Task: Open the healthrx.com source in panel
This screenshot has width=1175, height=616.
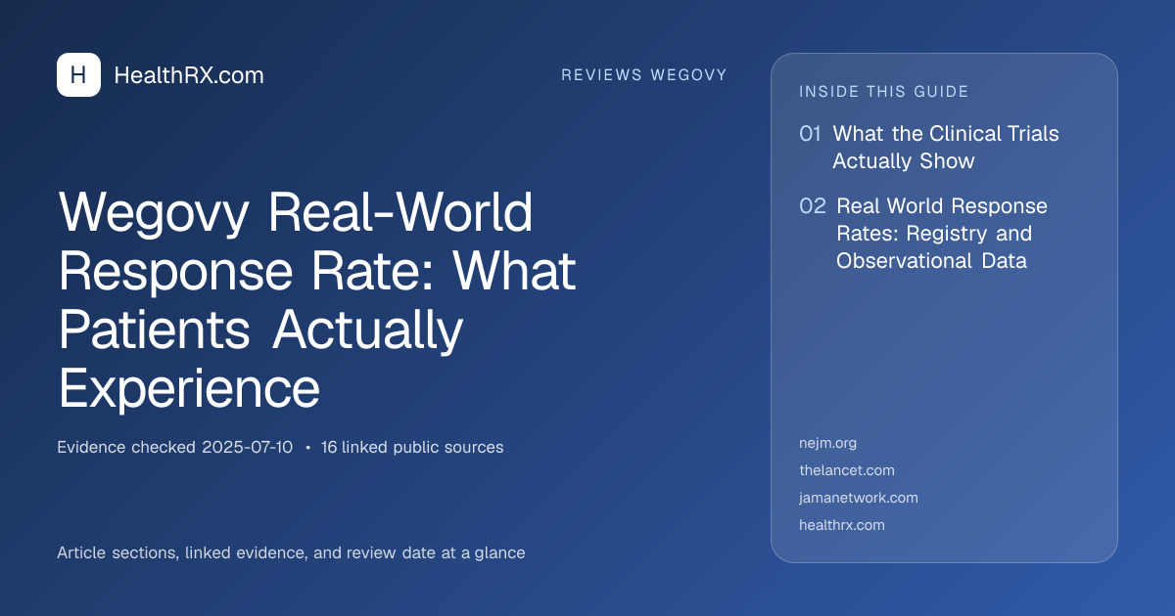Action: 842,526
